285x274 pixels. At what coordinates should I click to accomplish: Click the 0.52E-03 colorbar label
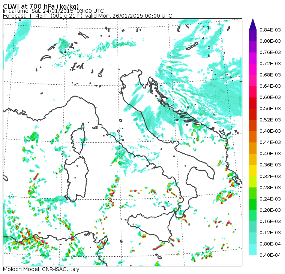[x=270, y=120]
